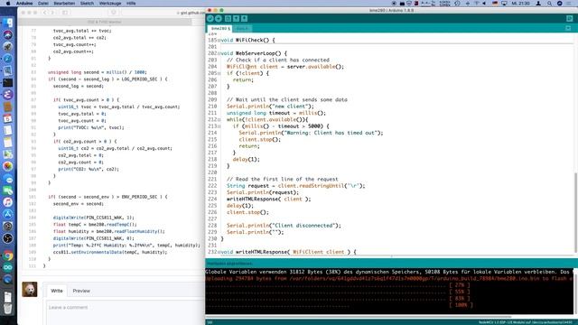578x325 pixels.
Task: Open Spotlight search in menu bar
Action: 549,4
